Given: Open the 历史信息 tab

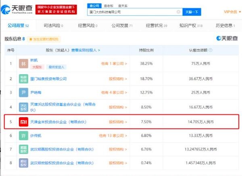Looking at the screenshot, I should (x=225, y=26).
